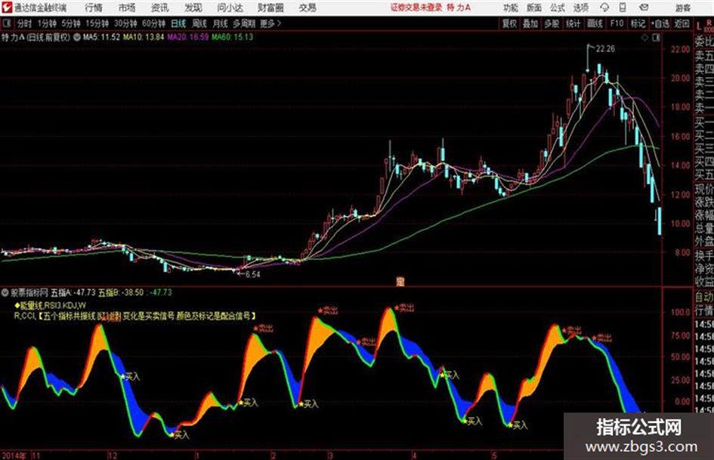
Task: Open the 公式 menu
Action: (557, 8)
